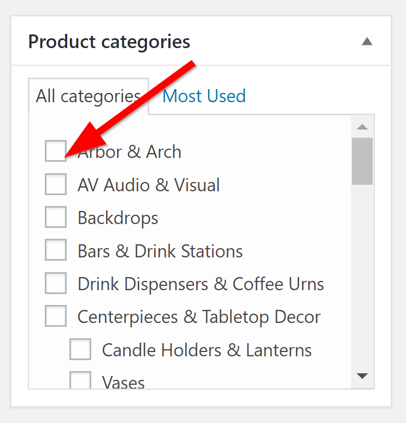
Task: Click the 'AV Audio & Visual' label text
Action: tap(149, 185)
